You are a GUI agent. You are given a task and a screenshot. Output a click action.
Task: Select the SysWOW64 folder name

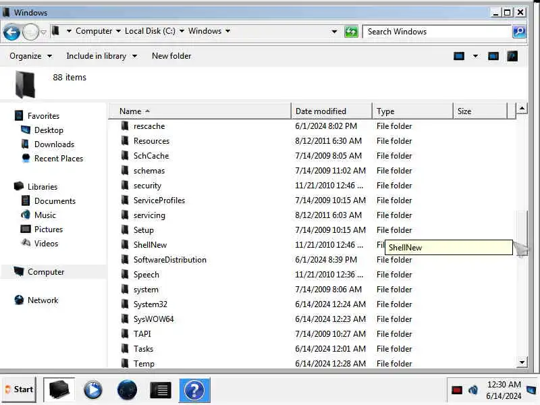154,319
